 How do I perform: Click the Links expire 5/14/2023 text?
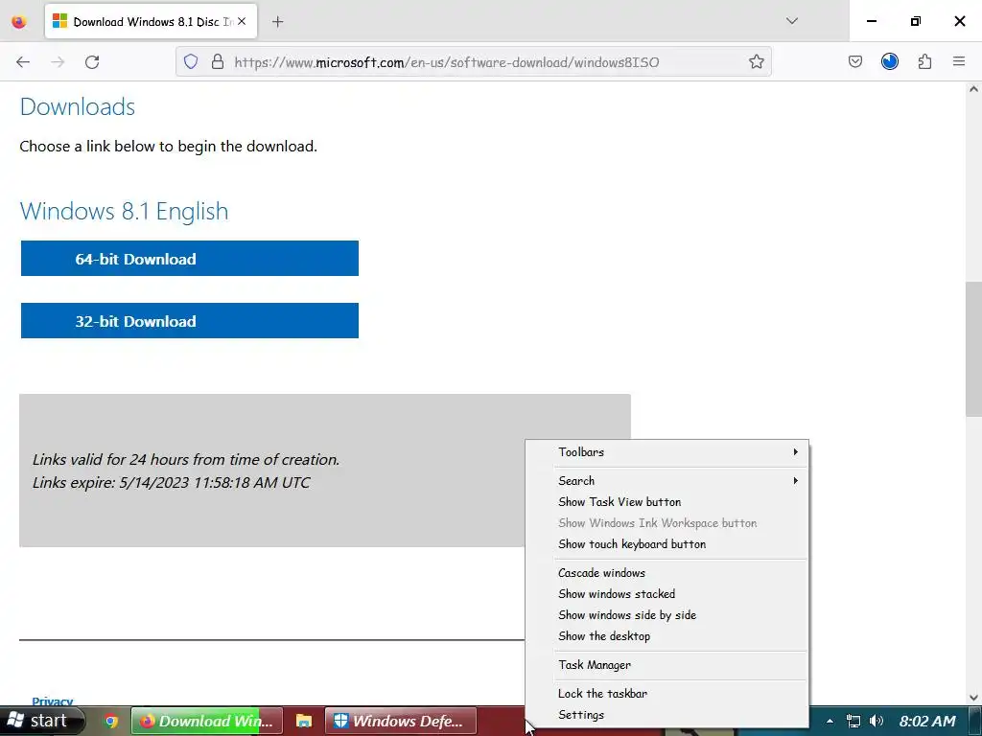(x=172, y=483)
